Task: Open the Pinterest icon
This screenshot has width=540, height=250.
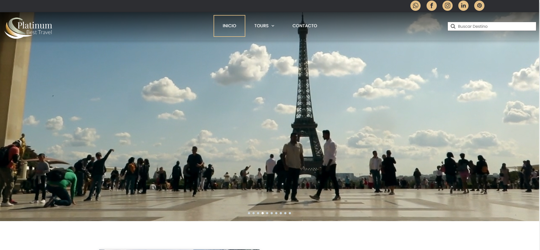Action: [x=479, y=6]
